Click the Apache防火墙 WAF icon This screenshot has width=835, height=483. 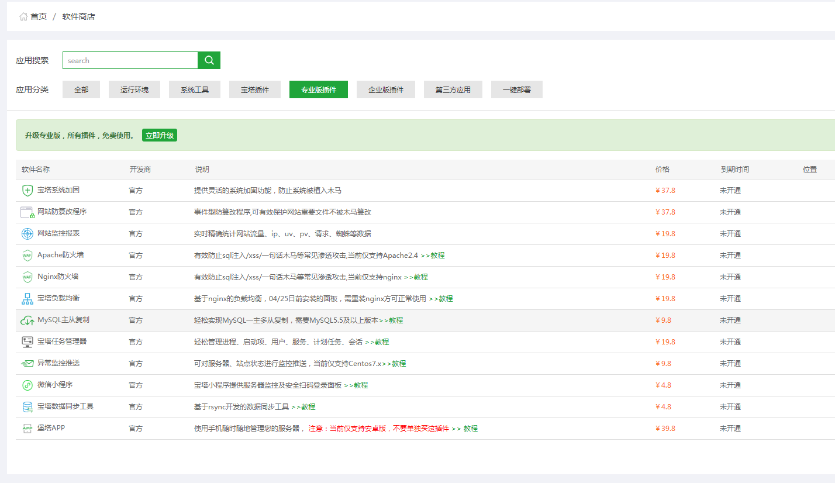27,255
